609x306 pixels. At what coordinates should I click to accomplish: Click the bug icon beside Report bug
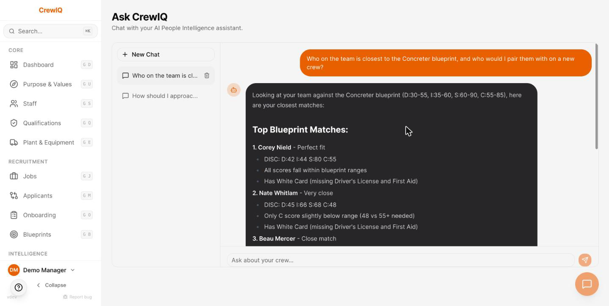(65, 297)
